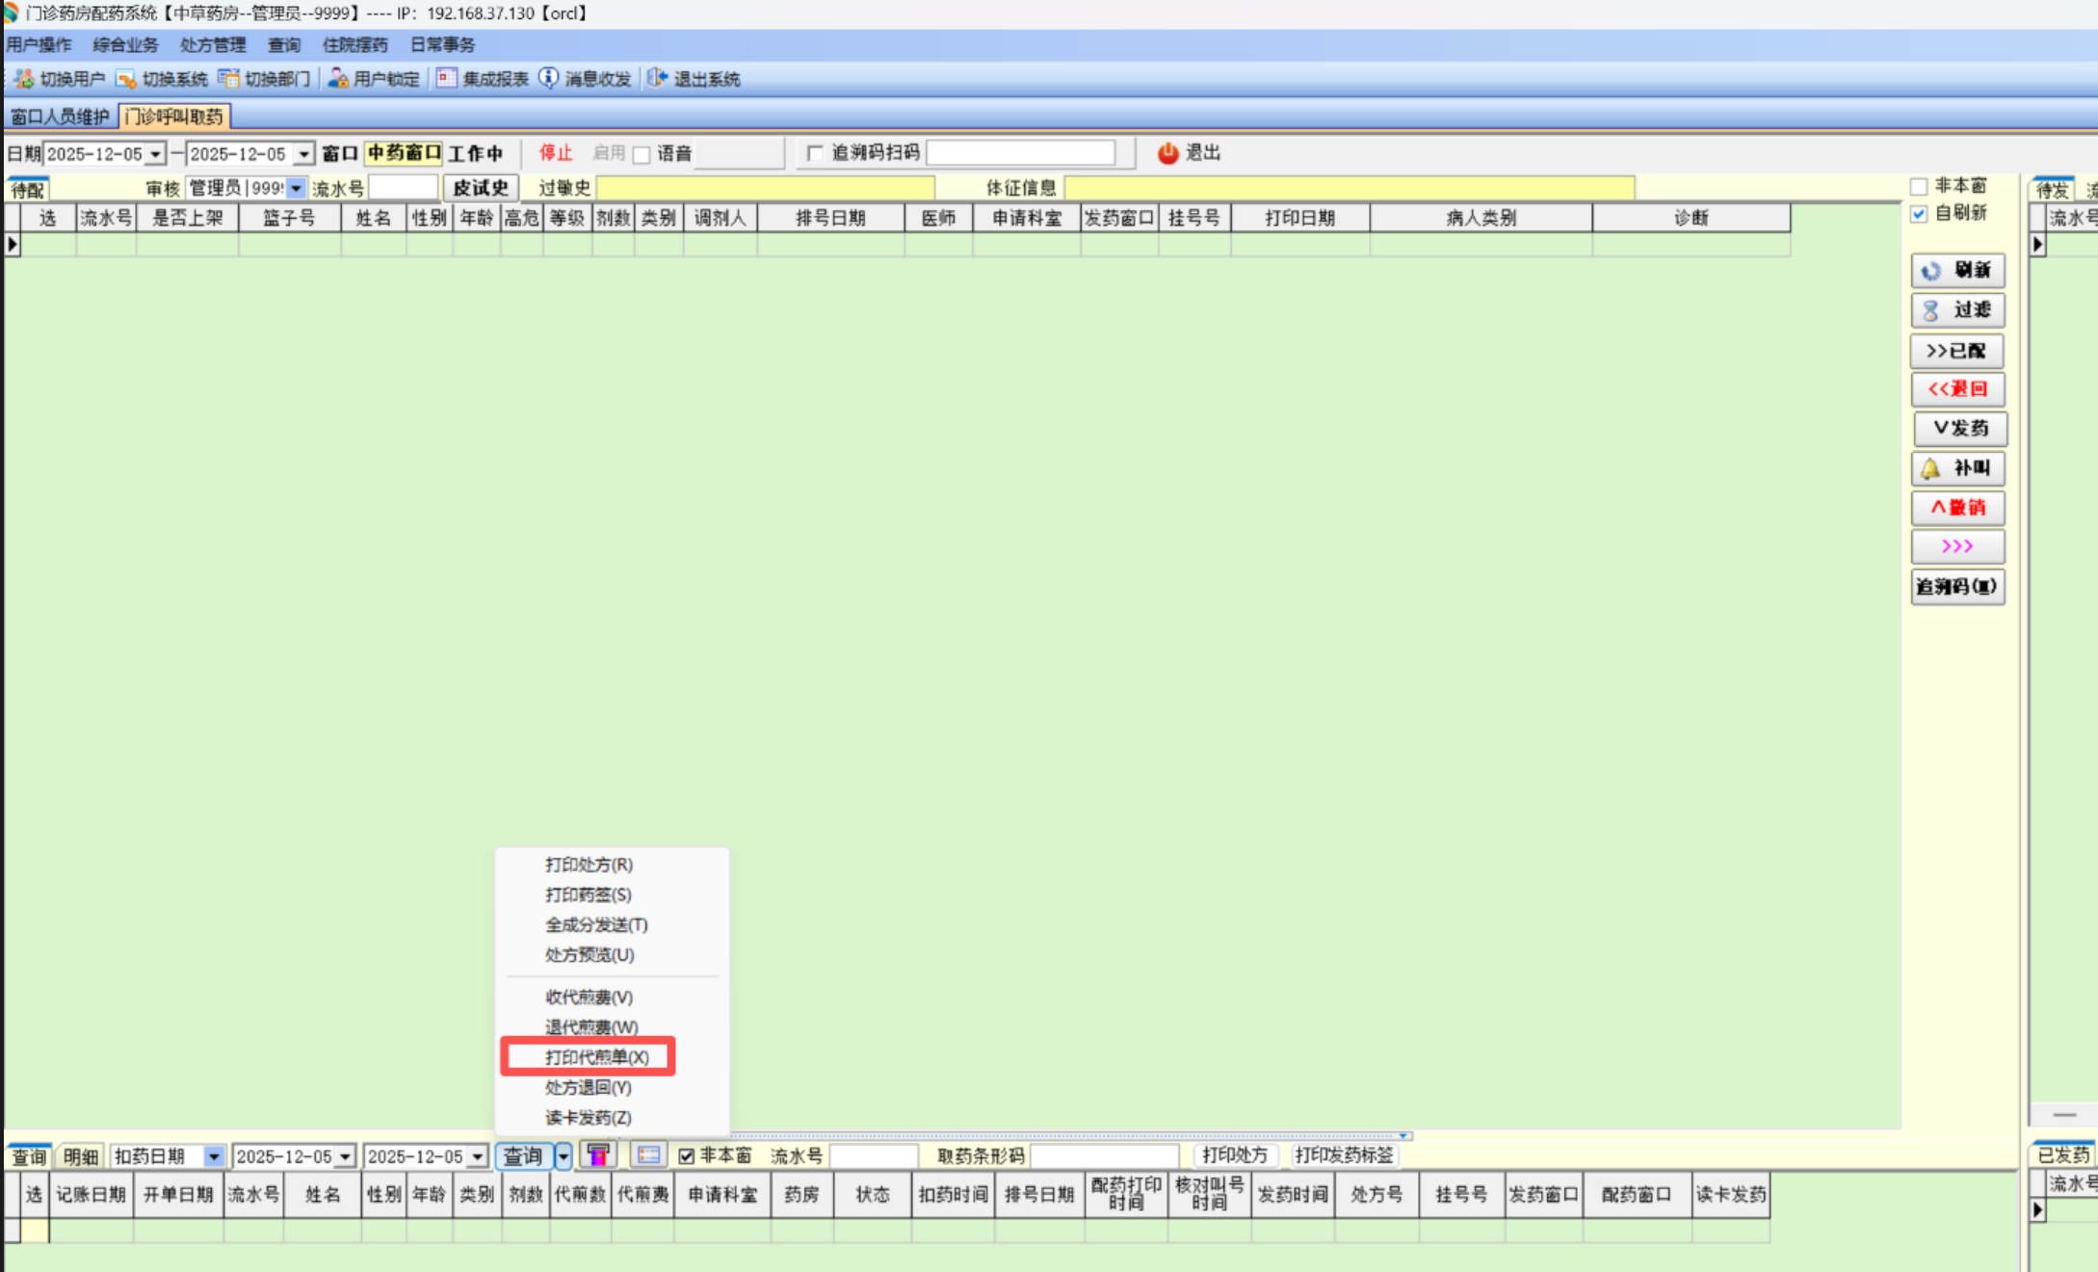2098x1272 pixels.
Task: Click the 取药条形码 input field
Action: pos(1104,1155)
